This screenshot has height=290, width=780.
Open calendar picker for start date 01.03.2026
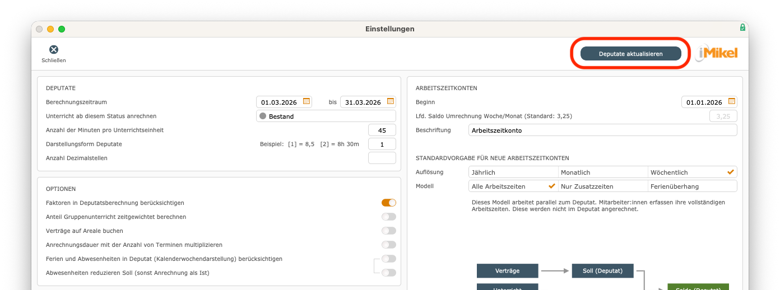click(x=307, y=101)
